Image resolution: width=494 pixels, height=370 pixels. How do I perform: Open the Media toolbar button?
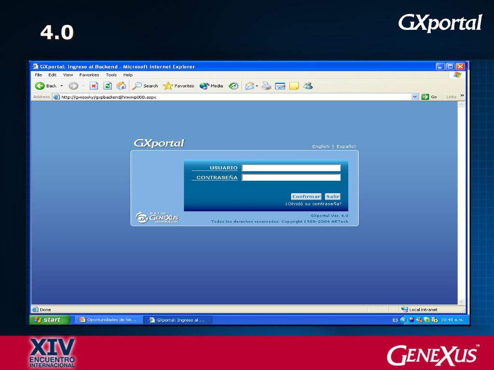(211, 86)
